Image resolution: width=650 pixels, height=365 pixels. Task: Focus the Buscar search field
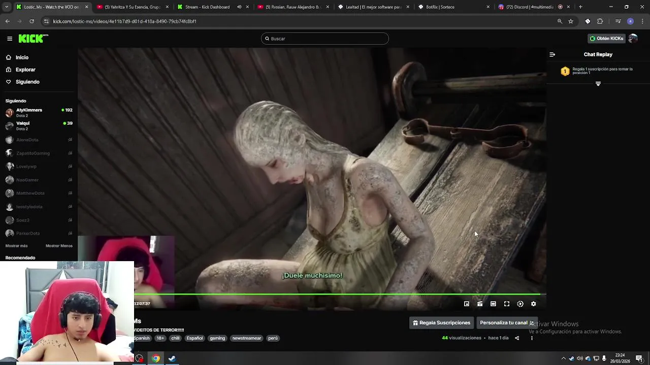tap(325, 39)
